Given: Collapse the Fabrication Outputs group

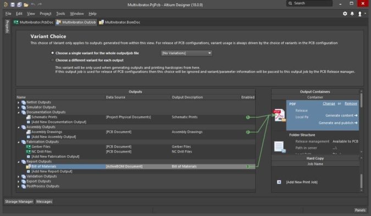Looking at the screenshot, I should (19, 142).
